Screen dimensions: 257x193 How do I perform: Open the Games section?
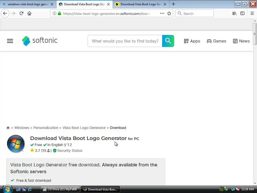(x=216, y=41)
